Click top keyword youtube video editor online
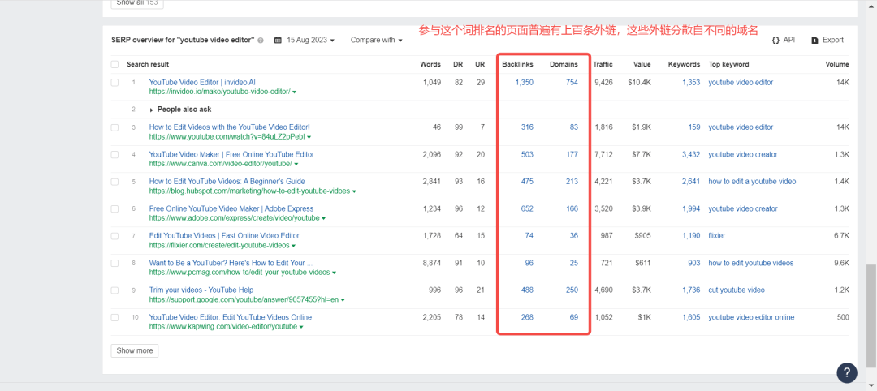 (751, 317)
